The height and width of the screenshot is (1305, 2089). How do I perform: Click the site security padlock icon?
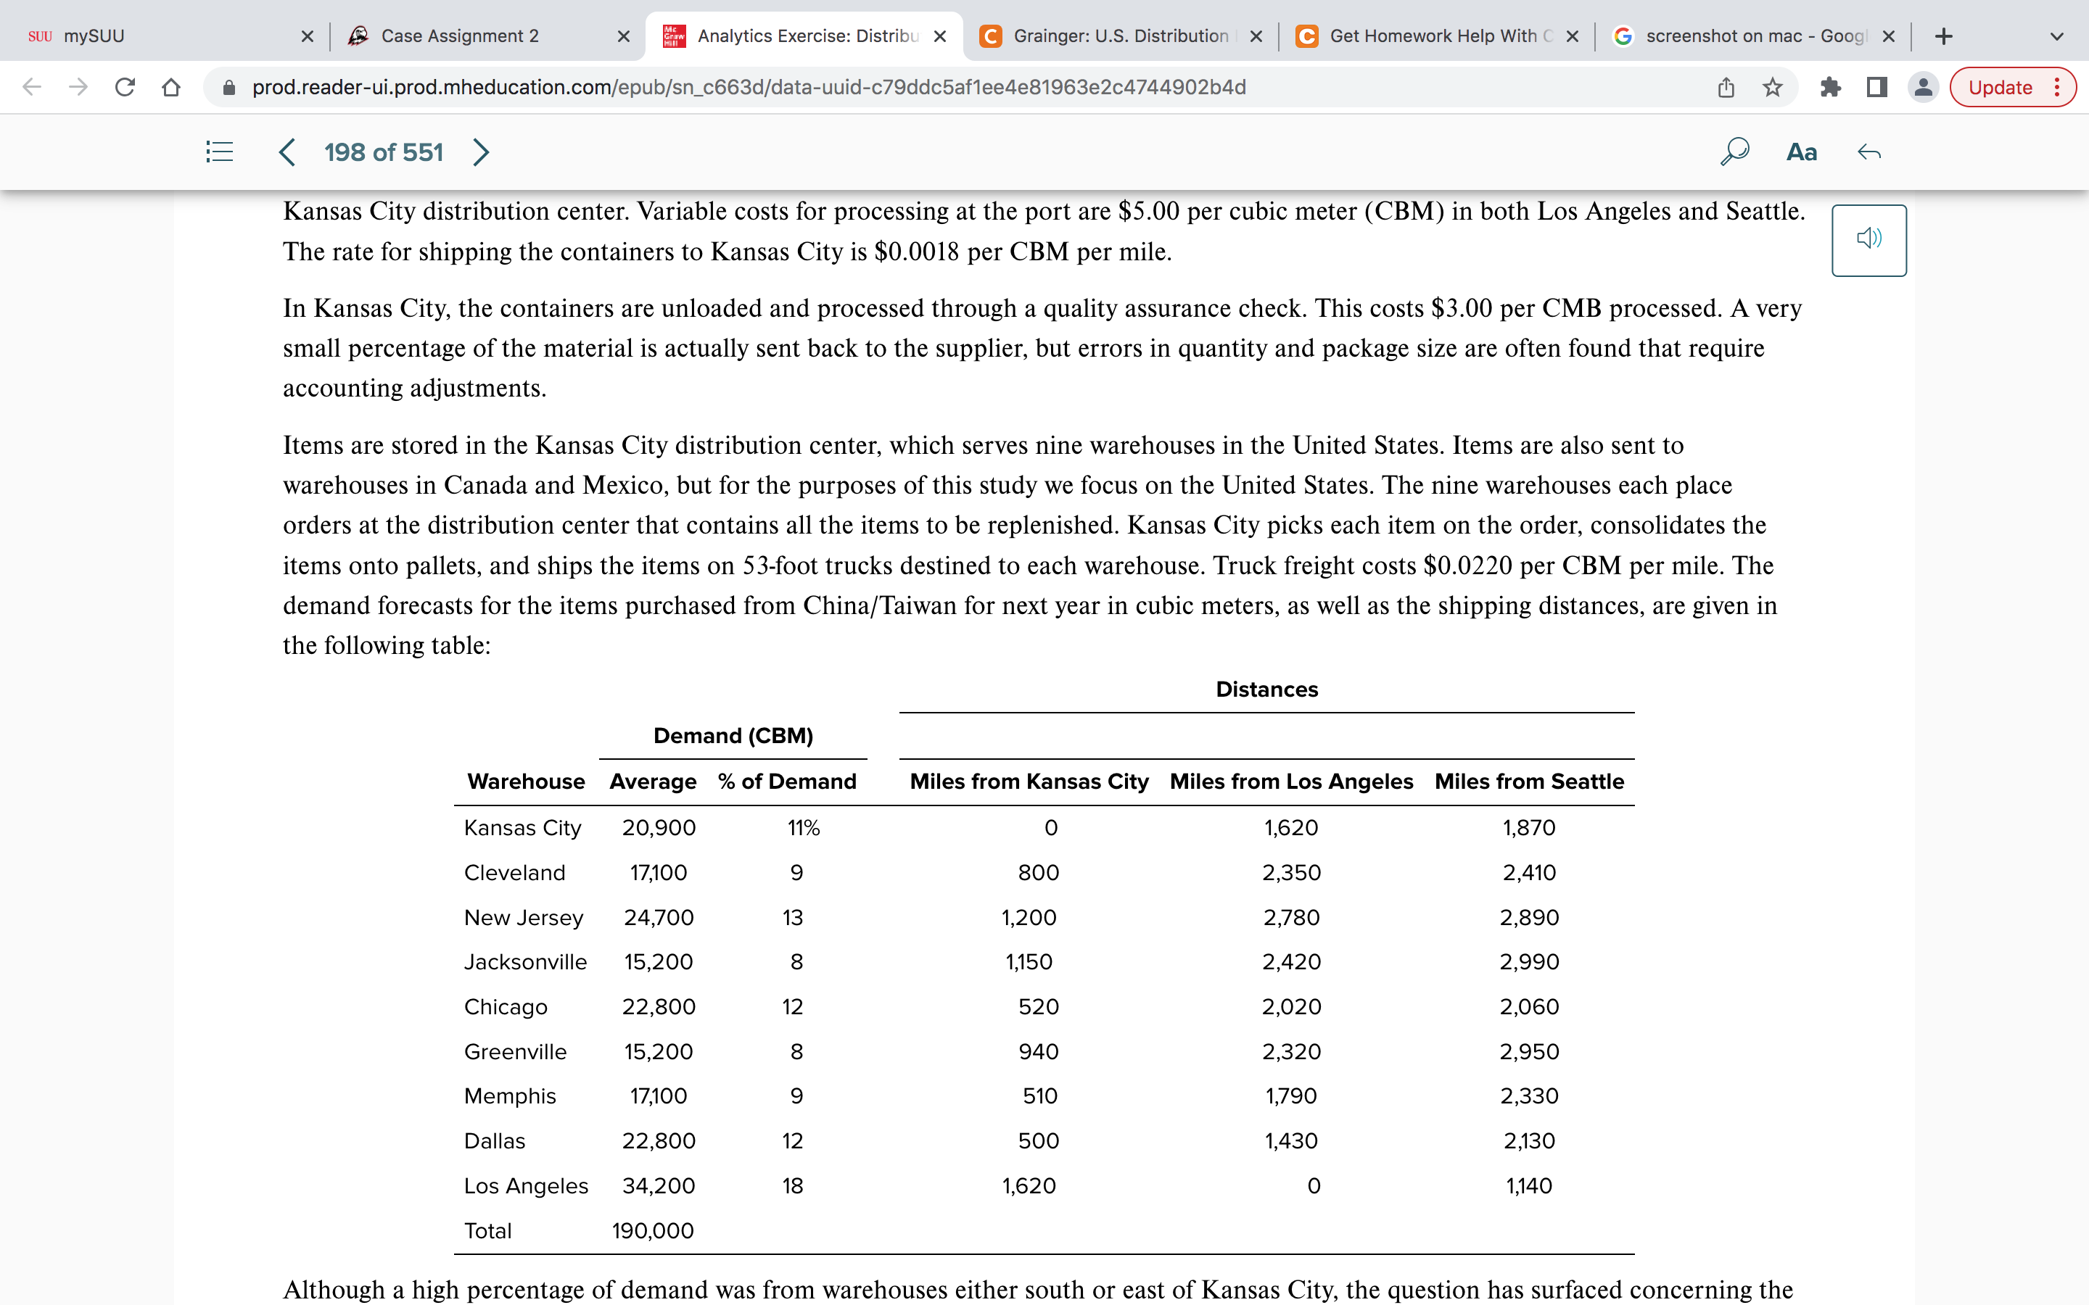228,86
